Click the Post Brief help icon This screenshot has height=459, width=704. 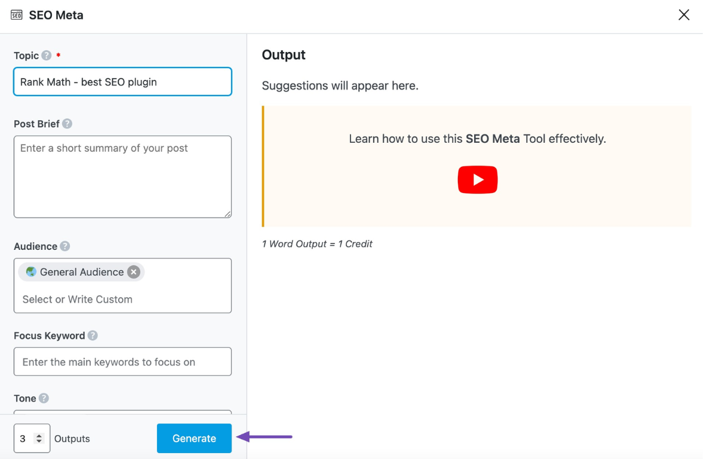click(x=67, y=124)
